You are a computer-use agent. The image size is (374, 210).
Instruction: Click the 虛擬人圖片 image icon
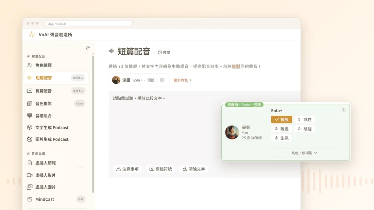[x=30, y=187]
